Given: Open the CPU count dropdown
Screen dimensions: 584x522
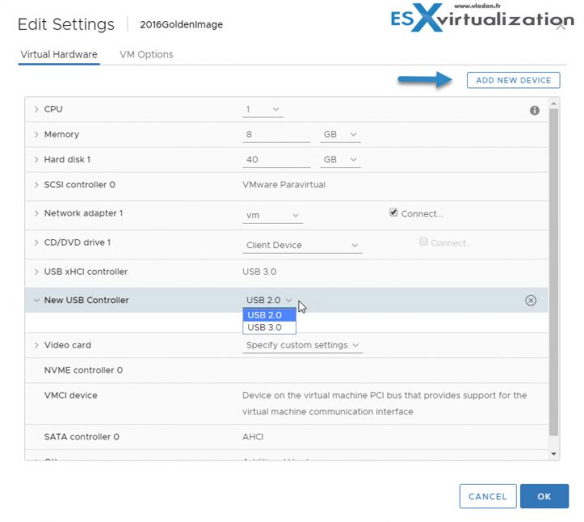Looking at the screenshot, I should click(264, 109).
